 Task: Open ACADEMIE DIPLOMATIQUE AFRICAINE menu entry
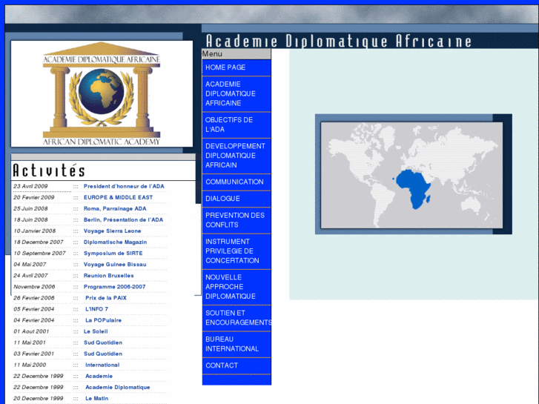point(237,93)
